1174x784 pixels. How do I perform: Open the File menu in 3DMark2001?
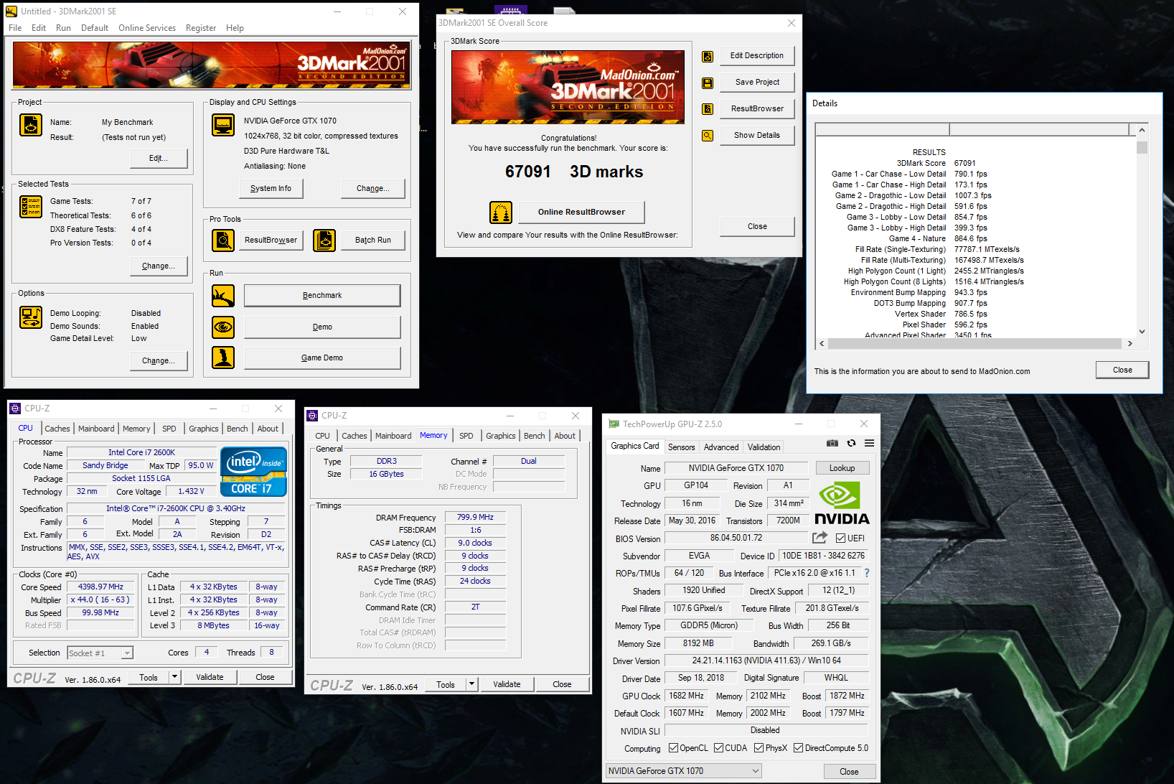pyautogui.click(x=15, y=28)
